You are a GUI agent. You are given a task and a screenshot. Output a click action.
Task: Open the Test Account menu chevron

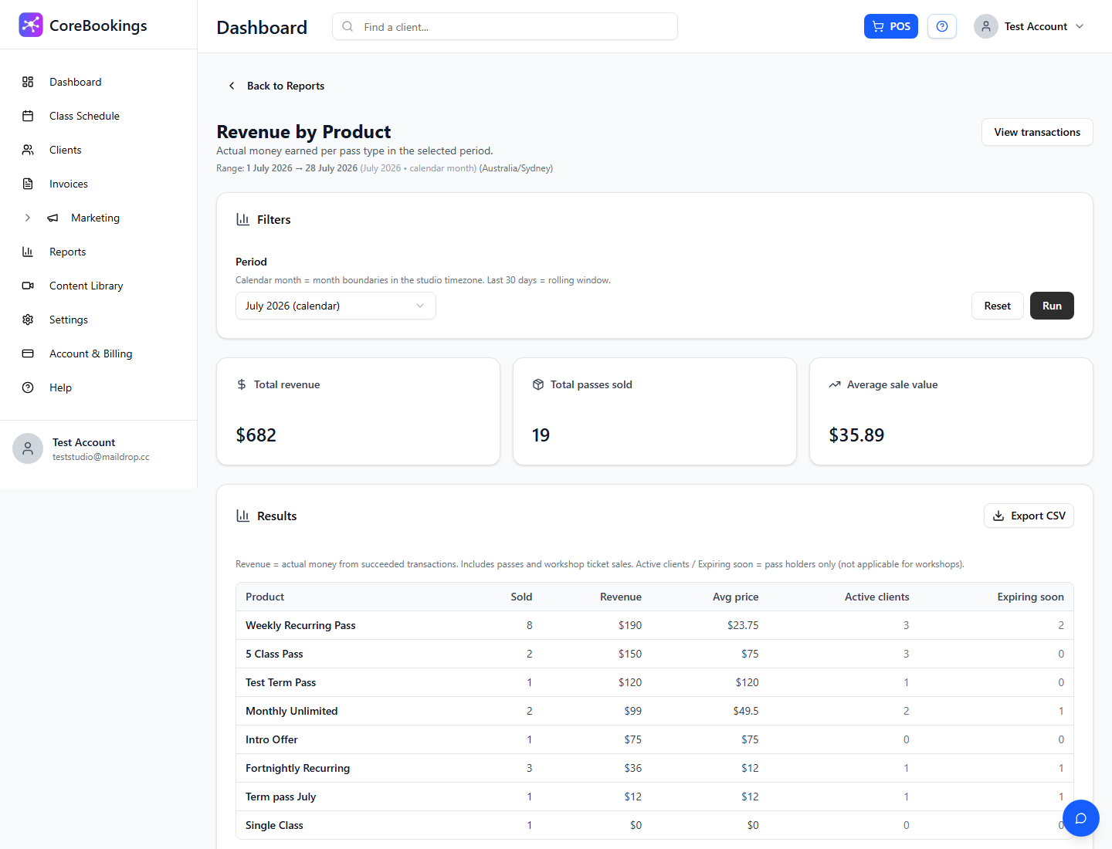[x=1080, y=26]
